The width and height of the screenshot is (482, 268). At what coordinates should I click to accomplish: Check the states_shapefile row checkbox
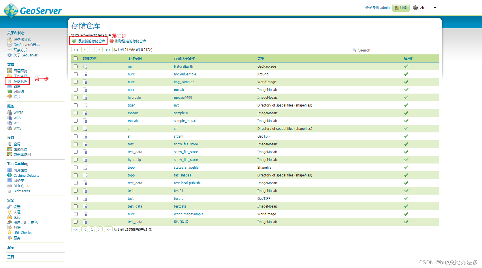point(76,168)
